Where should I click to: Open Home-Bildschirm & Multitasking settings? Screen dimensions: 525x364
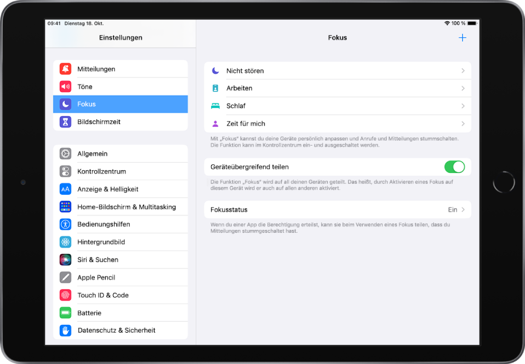pyautogui.click(x=127, y=207)
